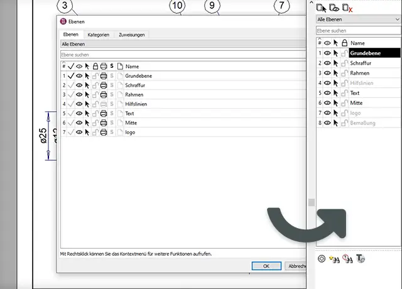This screenshot has height=289, width=402.
Task: Confirm the dialog with OK
Action: [x=266, y=266]
